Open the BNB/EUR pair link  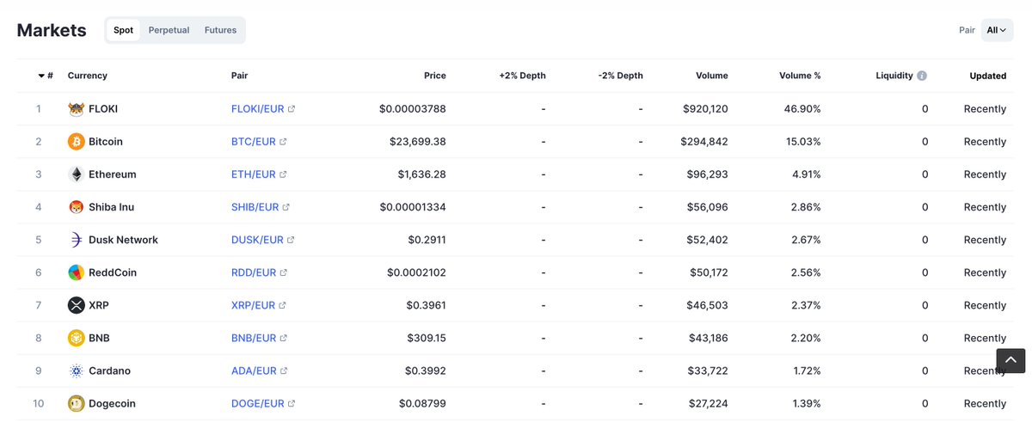(254, 338)
